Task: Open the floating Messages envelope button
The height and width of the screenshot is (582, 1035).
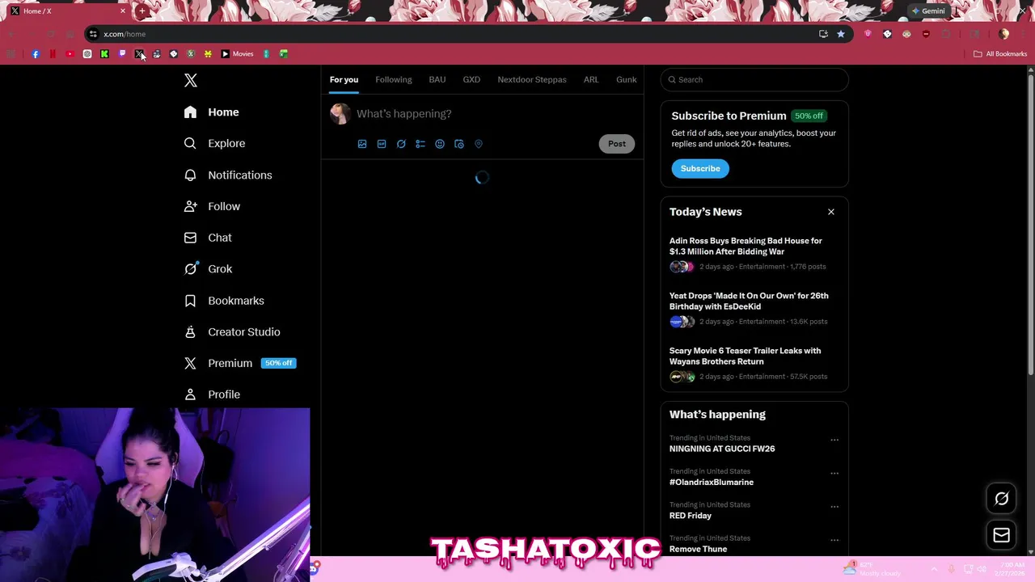Action: (1001, 535)
